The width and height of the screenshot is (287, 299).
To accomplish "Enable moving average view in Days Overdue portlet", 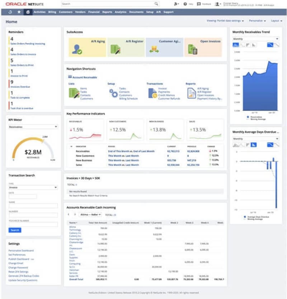I will point(270,145).
